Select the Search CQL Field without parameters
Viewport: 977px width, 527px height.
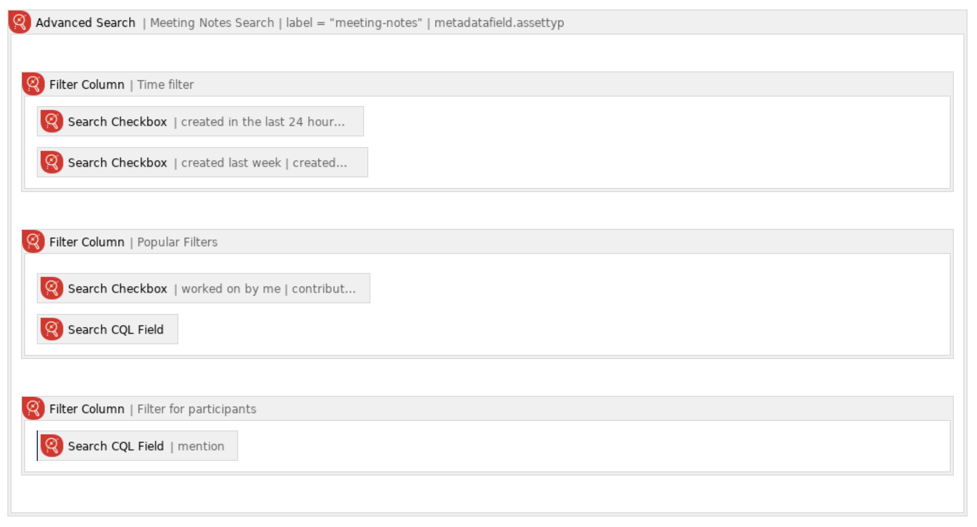[x=115, y=330]
